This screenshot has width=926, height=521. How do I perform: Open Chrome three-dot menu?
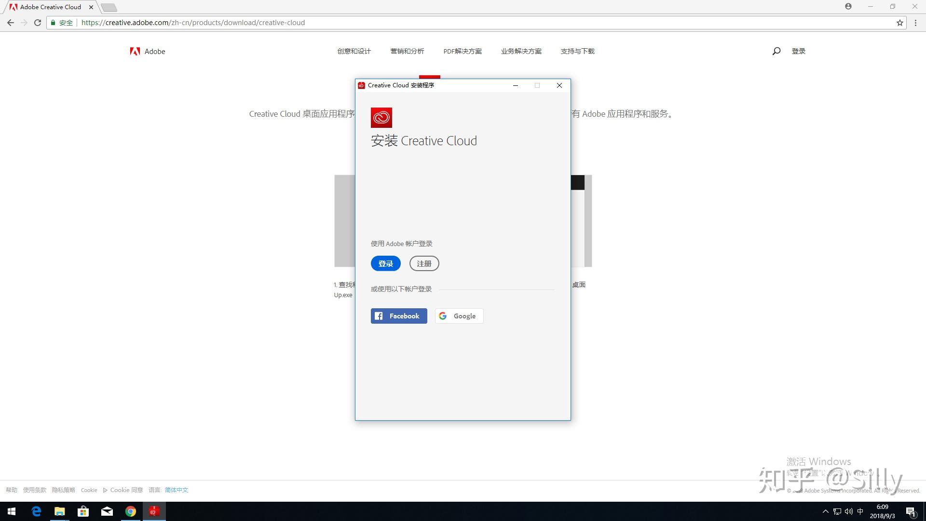[x=915, y=23]
